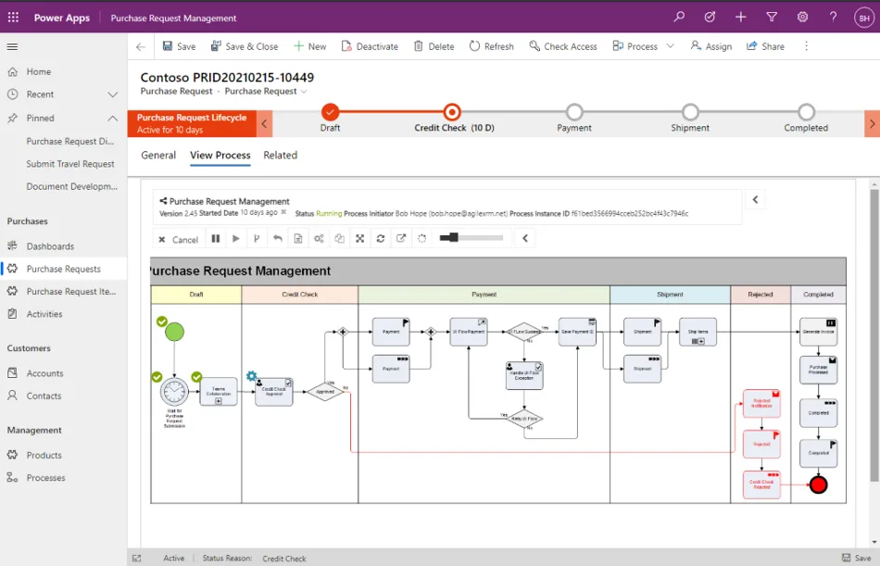Refresh the process diagram view
This screenshot has width=880, height=566.
point(379,238)
